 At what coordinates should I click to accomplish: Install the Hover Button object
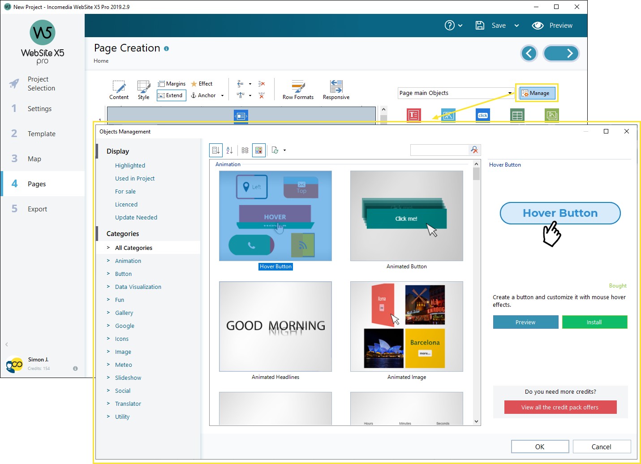(594, 322)
